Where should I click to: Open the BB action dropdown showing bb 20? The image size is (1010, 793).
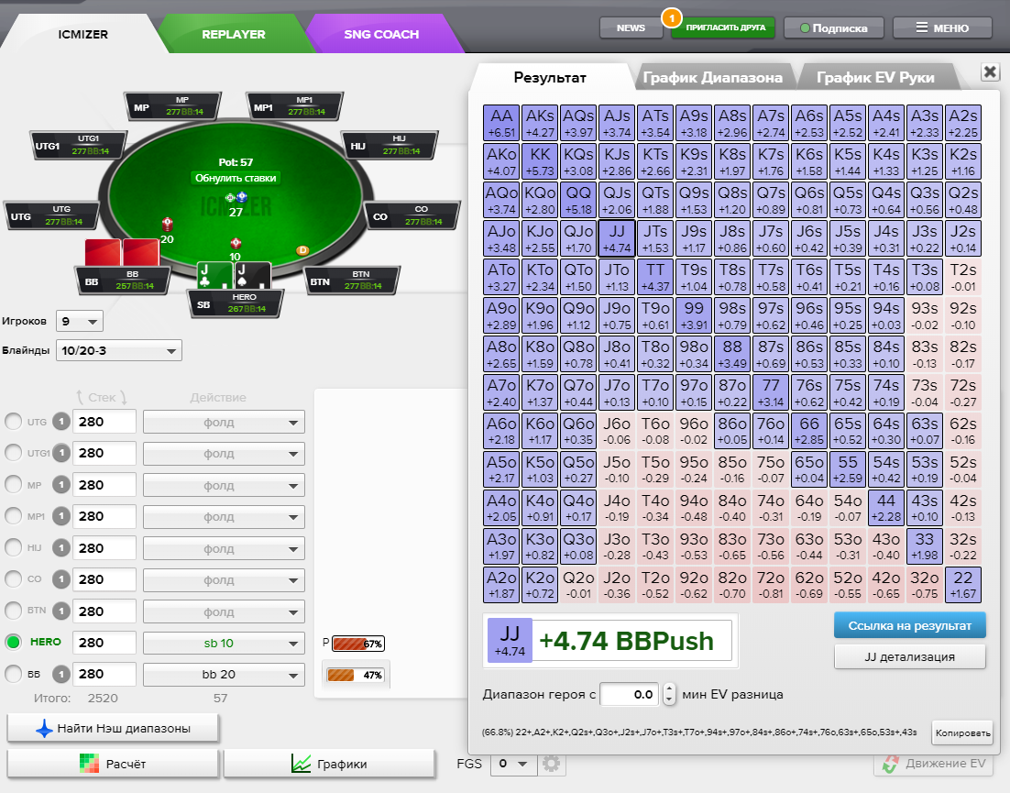click(224, 675)
